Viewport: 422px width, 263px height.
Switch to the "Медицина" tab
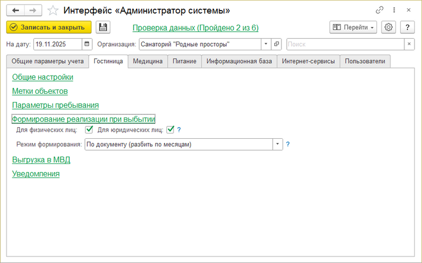(x=147, y=61)
